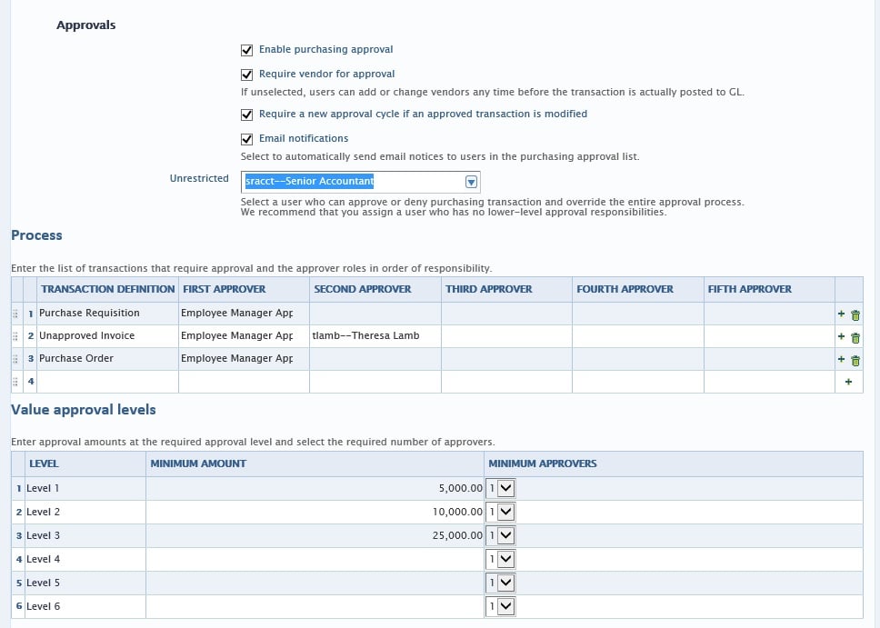Click empty second approver for Purchase Order
This screenshot has width=880, height=628.
375,358
